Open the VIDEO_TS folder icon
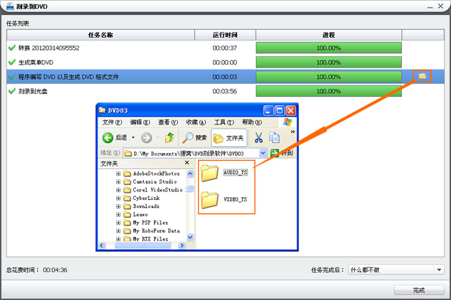 click(x=210, y=199)
